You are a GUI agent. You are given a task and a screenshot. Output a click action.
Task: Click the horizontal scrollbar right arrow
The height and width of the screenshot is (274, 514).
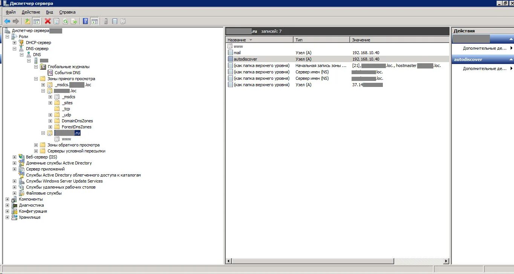447,261
